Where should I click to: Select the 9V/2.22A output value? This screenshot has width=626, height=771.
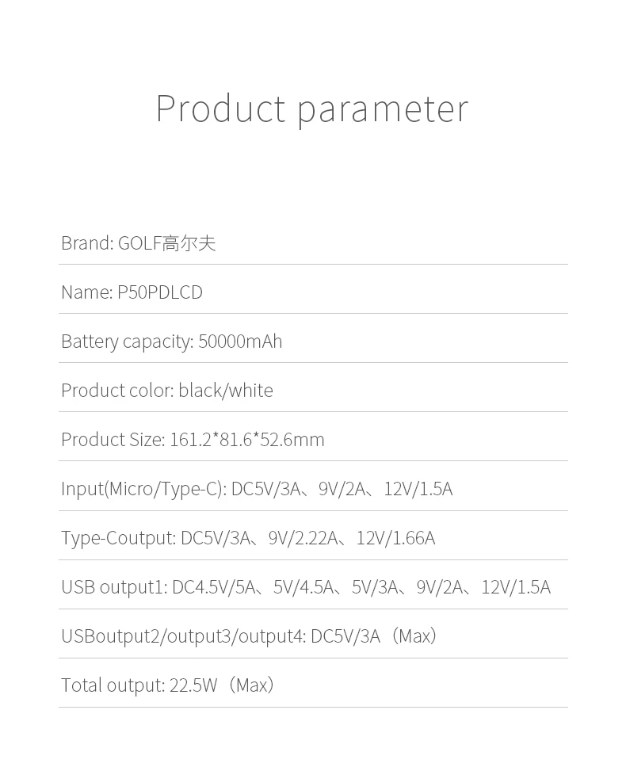tap(302, 538)
